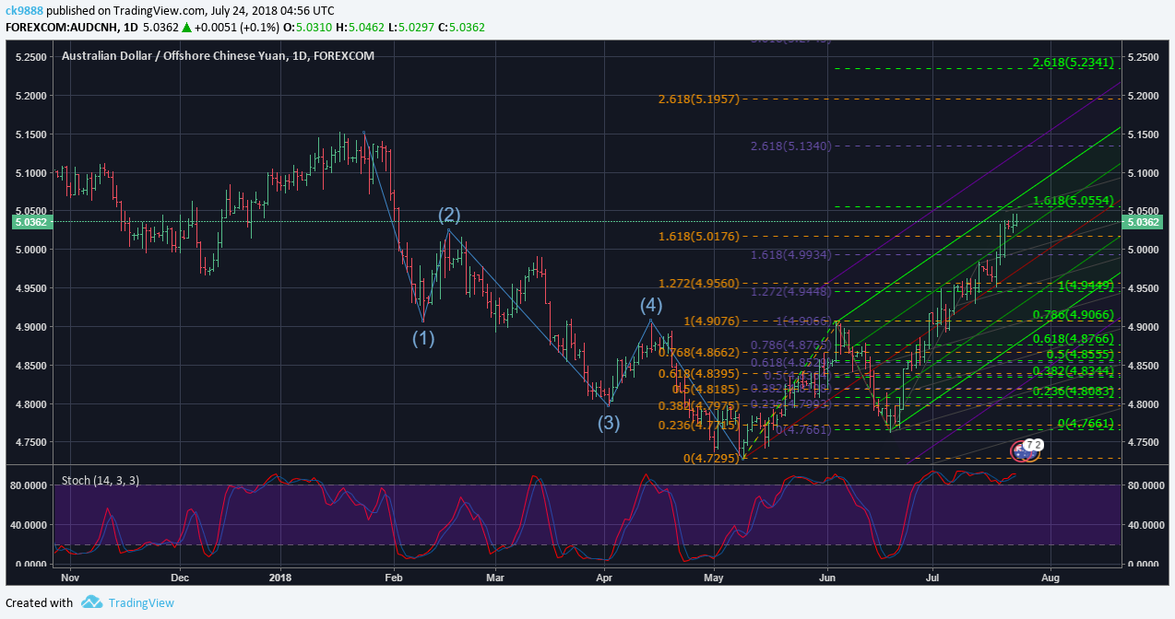Click the orange 1.618(5.0176) Fibonacci label
The width and height of the screenshot is (1175, 619).
[699, 238]
